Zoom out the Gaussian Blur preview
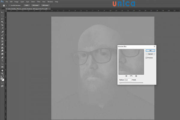 (x=126, y=76)
